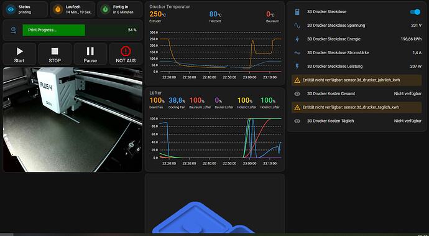Toggle the 3D Drucker Steckdose switch
429x236 pixels.
coord(415,12)
